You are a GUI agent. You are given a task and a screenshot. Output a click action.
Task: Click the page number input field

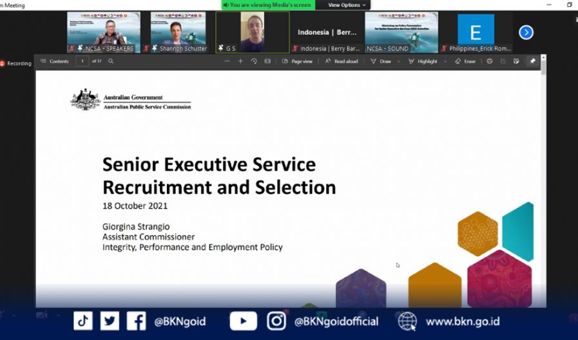(82, 61)
